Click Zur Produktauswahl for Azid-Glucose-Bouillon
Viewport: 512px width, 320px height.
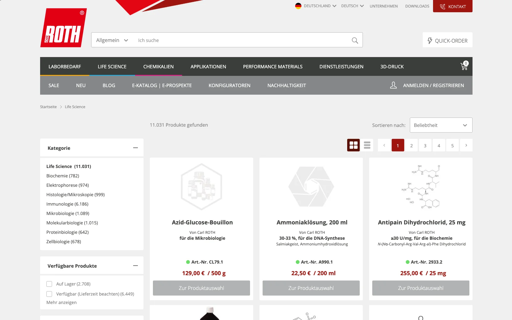point(201,288)
